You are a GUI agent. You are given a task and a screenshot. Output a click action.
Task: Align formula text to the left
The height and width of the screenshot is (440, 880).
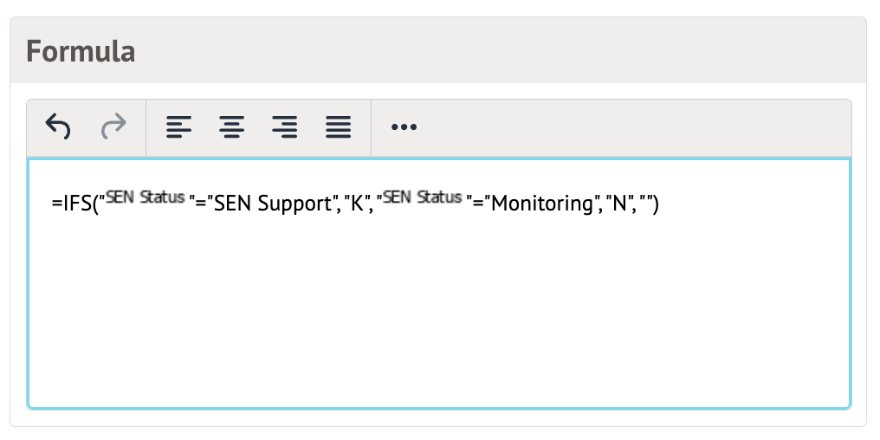click(x=178, y=127)
